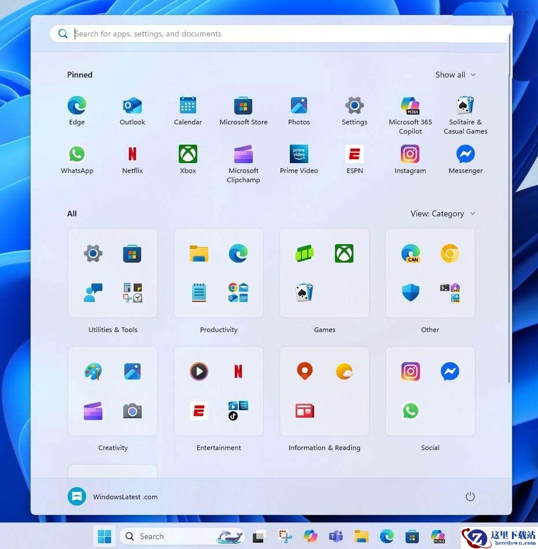Expand the Entertainment grouped apps cluster
The height and width of the screenshot is (549, 538).
pos(238,411)
